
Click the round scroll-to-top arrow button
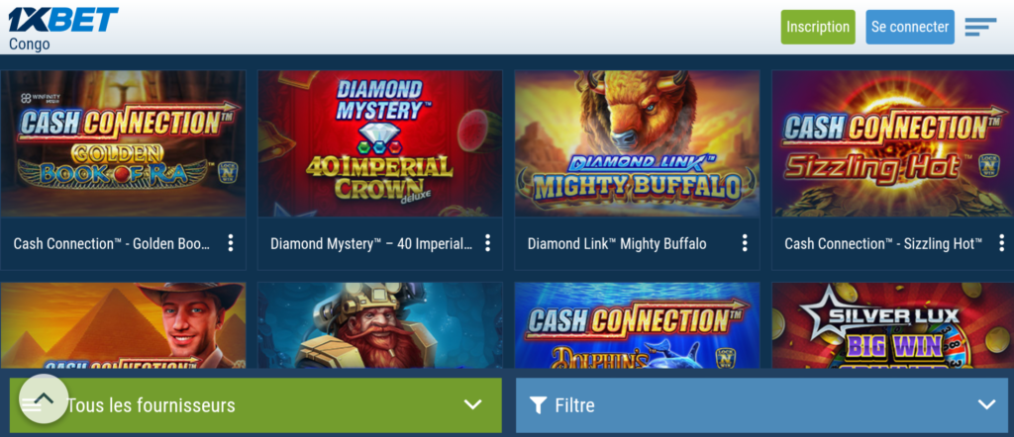(44, 398)
